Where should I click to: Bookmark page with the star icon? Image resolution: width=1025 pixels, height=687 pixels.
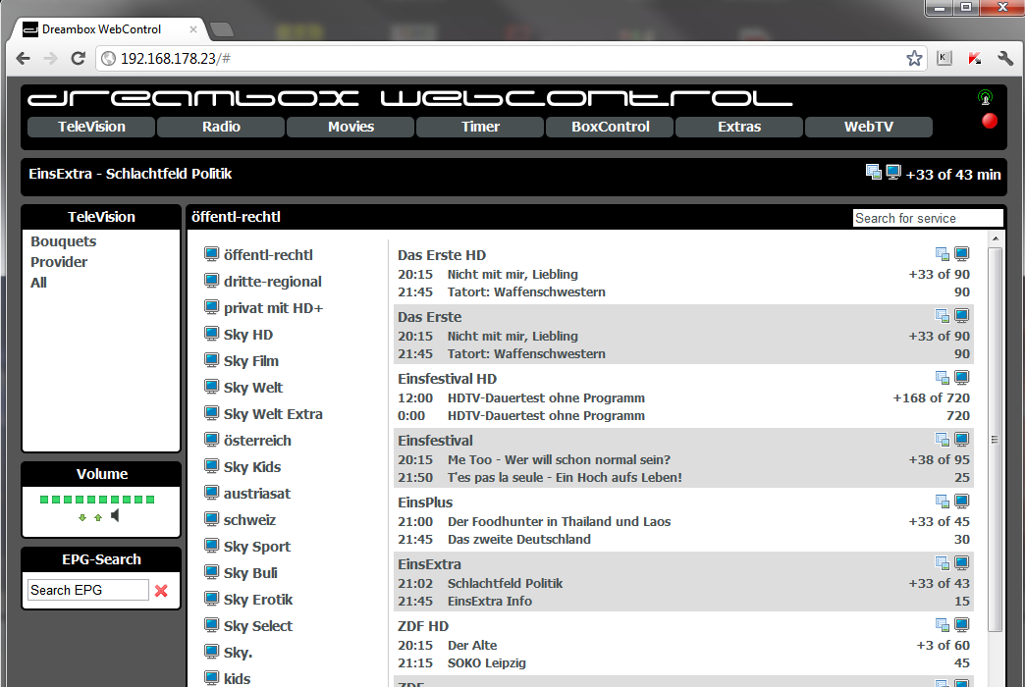click(x=914, y=59)
